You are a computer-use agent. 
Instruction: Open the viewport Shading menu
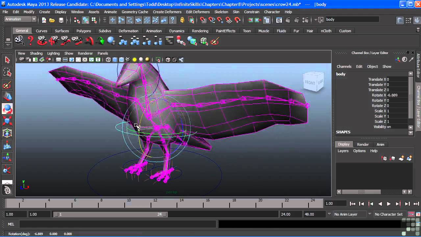click(36, 53)
